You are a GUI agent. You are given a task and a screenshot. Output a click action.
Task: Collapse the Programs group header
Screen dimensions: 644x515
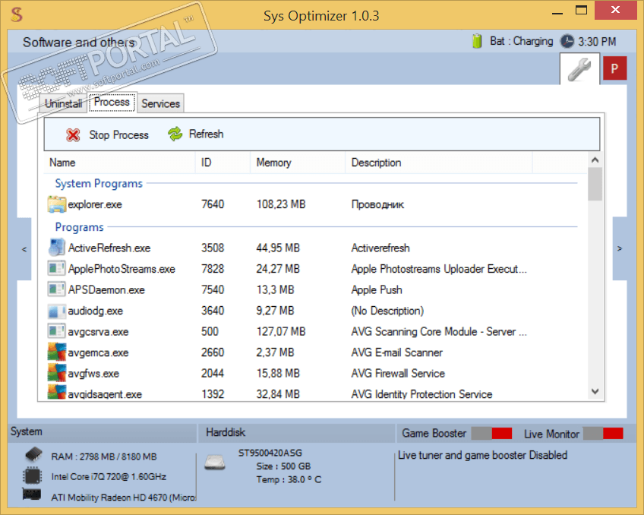pyautogui.click(x=79, y=226)
